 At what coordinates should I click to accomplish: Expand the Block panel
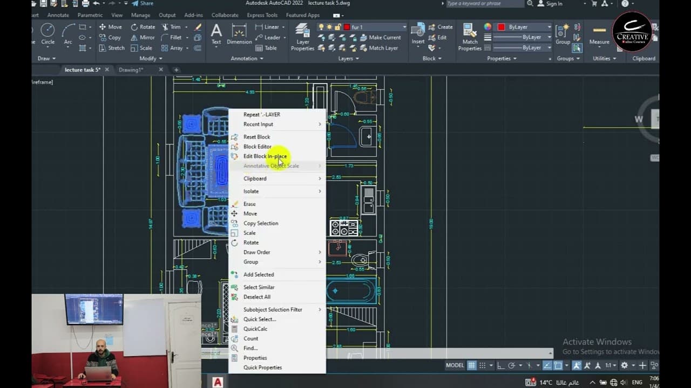pyautogui.click(x=432, y=58)
